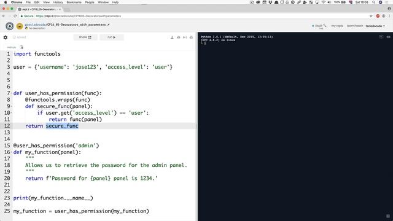Click the user dictionary on line 3
Viewport: 393px width, 221px height.
coord(93,67)
